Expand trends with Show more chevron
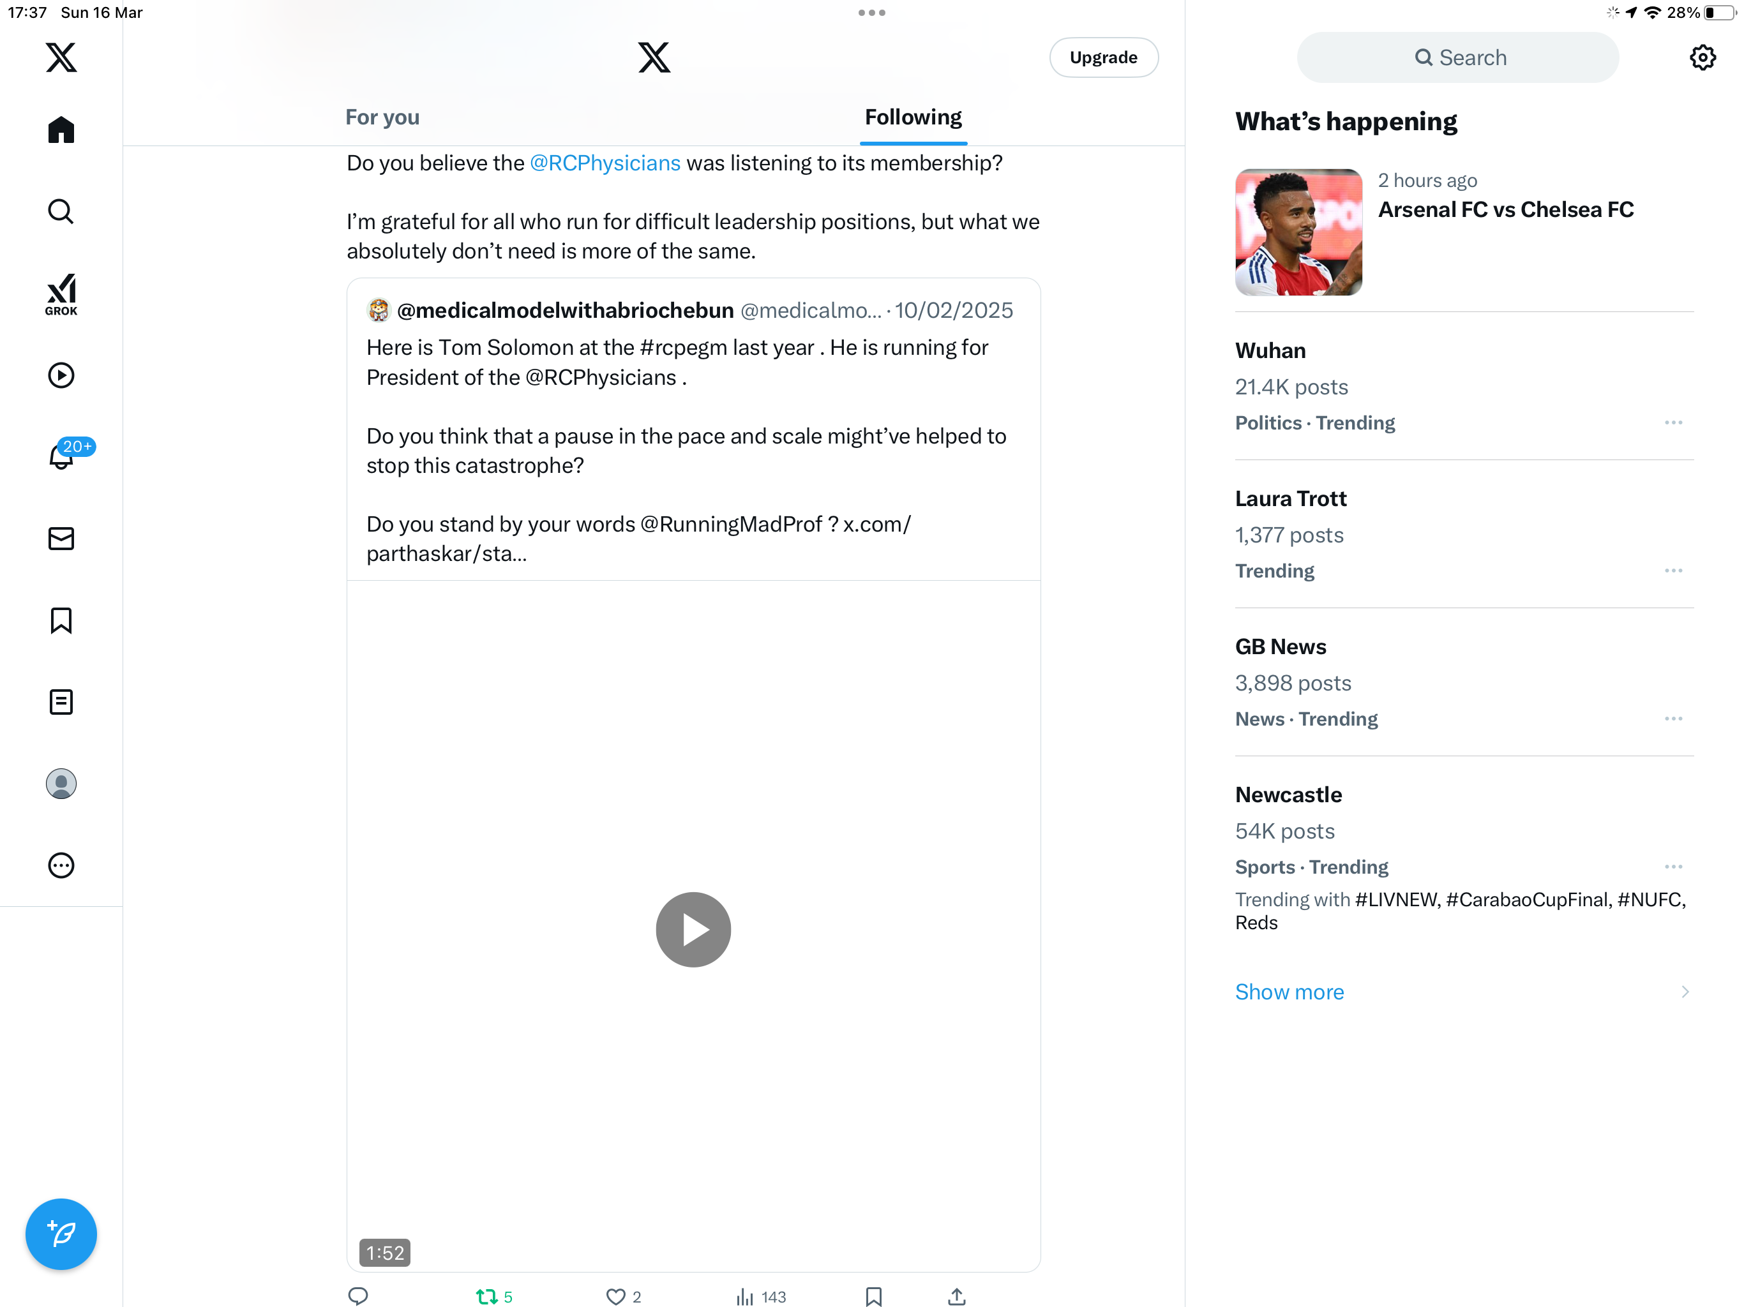Image resolution: width=1744 pixels, height=1307 pixels. [x=1684, y=992]
